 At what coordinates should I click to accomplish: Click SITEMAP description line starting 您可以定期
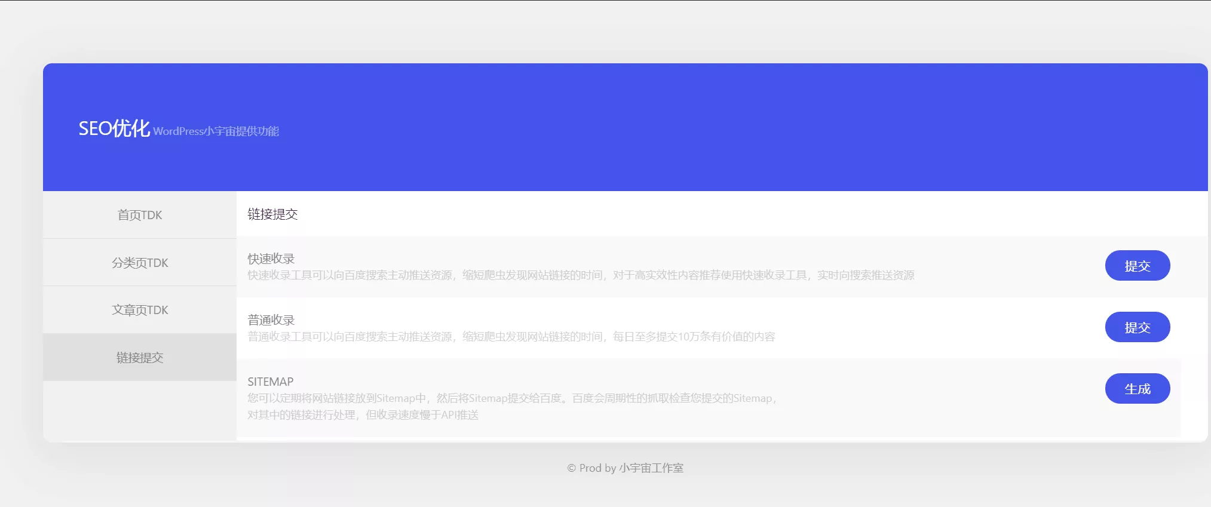pyautogui.click(x=511, y=398)
